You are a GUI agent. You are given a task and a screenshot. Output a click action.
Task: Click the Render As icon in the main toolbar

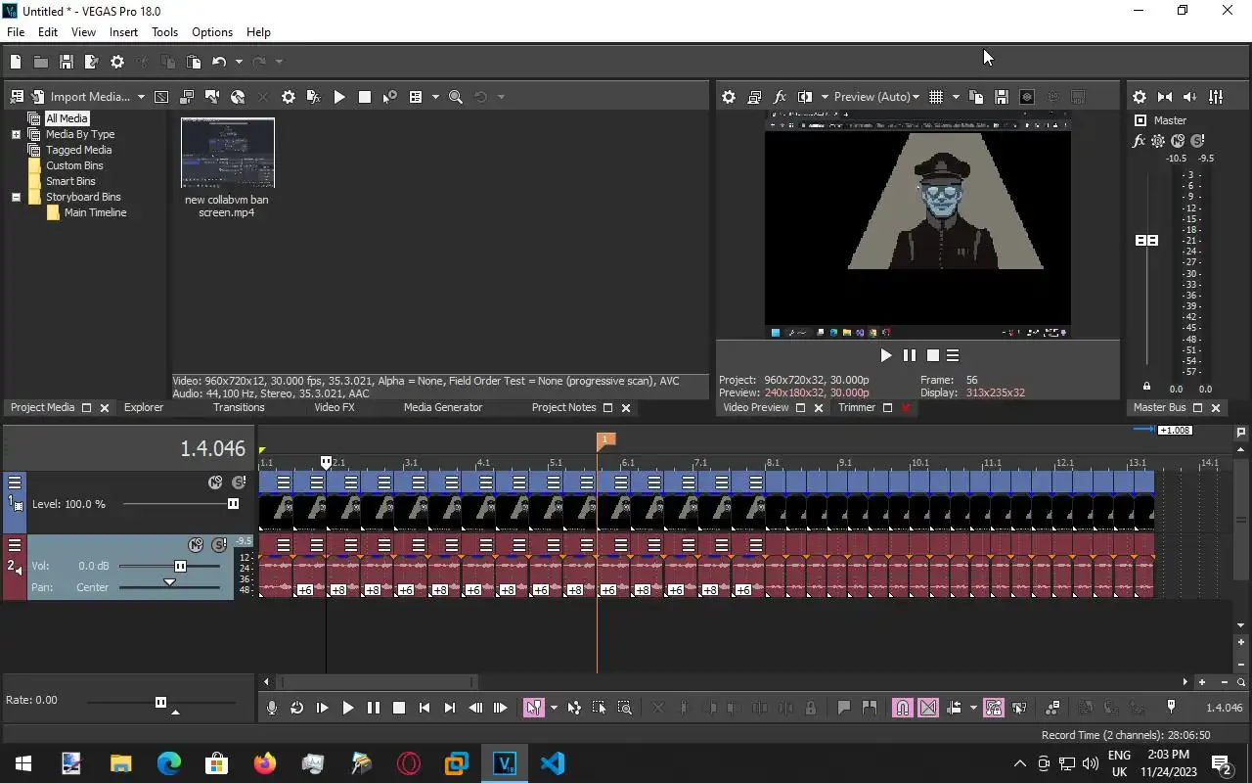(92, 62)
